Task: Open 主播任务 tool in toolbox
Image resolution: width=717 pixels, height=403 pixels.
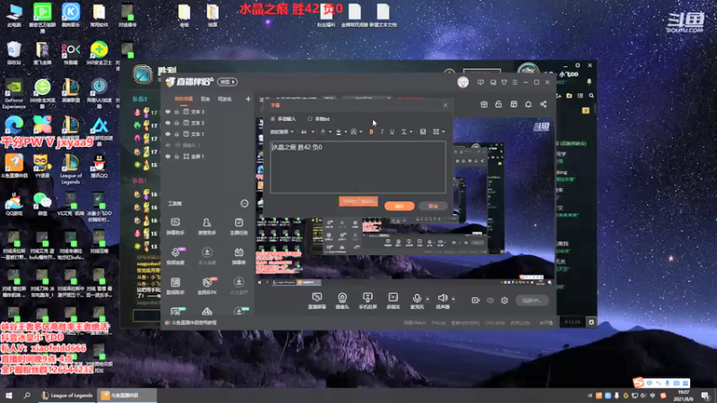Action: click(x=238, y=227)
